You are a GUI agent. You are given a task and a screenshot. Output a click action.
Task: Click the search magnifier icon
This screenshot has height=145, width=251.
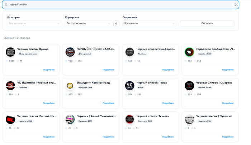(x=6, y=5)
